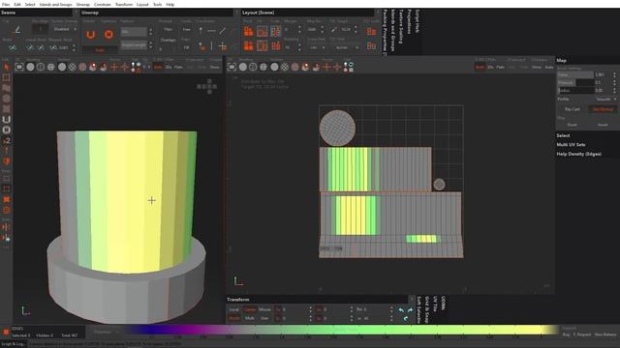Image resolution: width=620 pixels, height=348 pixels.
Task: Open the Edit menu
Action: coord(17,4)
